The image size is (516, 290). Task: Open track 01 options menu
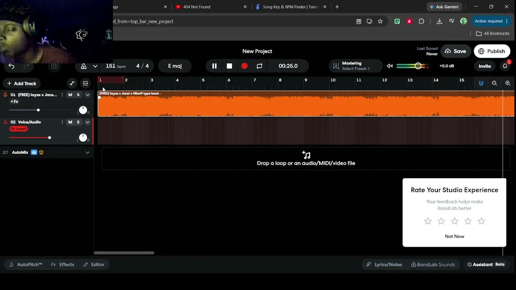tap(62, 95)
